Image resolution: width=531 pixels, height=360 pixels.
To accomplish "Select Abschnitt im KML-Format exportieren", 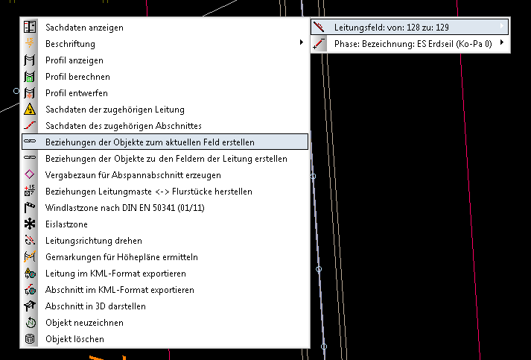I will (119, 290).
